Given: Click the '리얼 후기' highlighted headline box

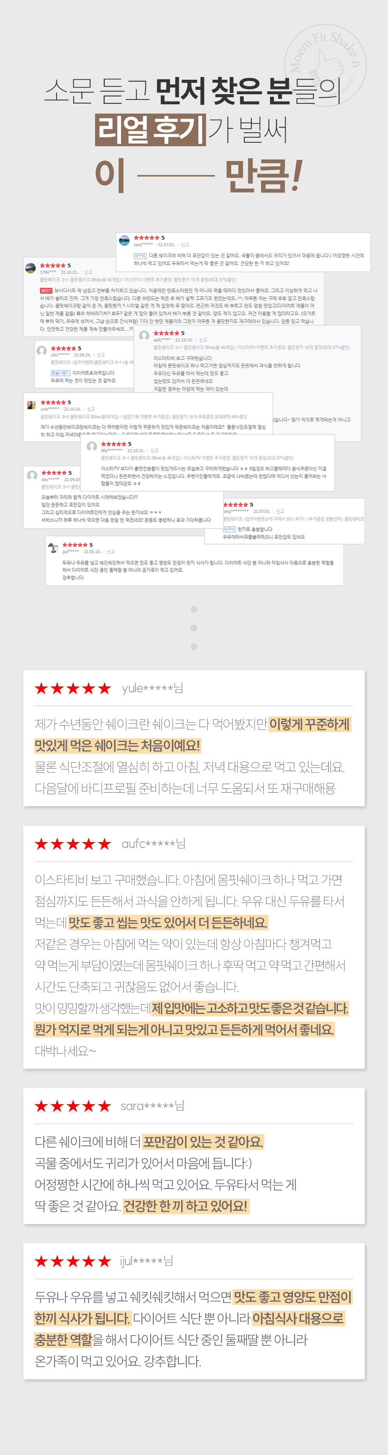Looking at the screenshot, I should click(151, 130).
